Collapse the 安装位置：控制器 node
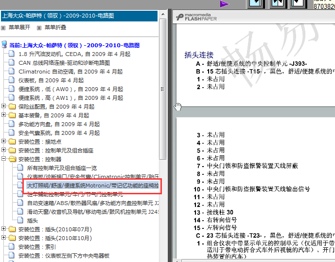335x262 pixels. coord(3,158)
